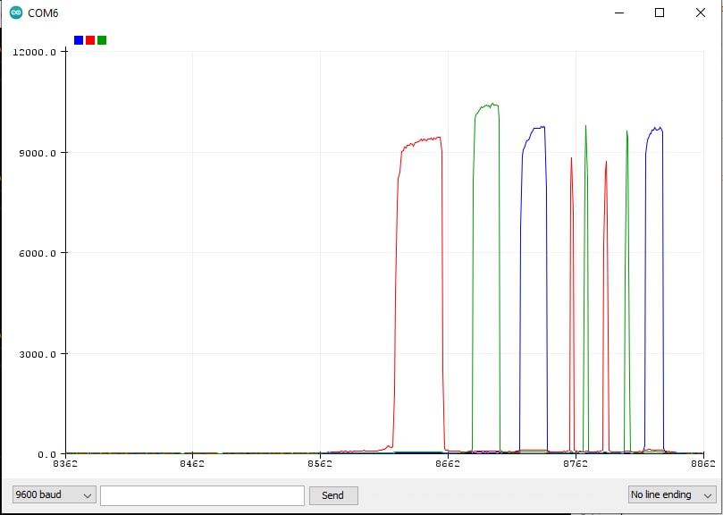Click the green legend square
This screenshot has width=723, height=515.
click(102, 40)
